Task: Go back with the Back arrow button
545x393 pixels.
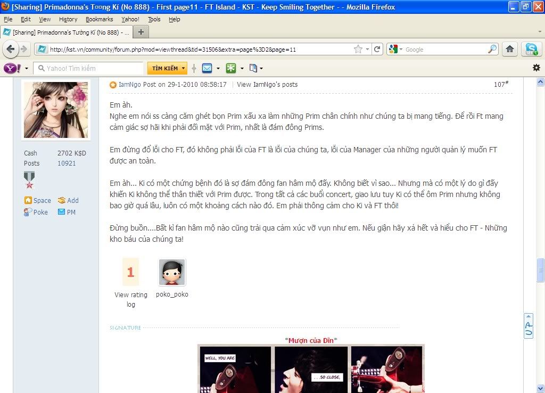Action: (11, 49)
